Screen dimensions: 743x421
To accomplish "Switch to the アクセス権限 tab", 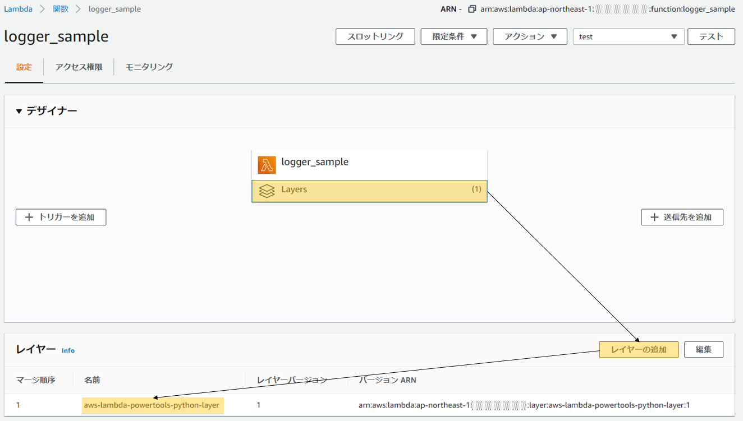I will tap(79, 67).
